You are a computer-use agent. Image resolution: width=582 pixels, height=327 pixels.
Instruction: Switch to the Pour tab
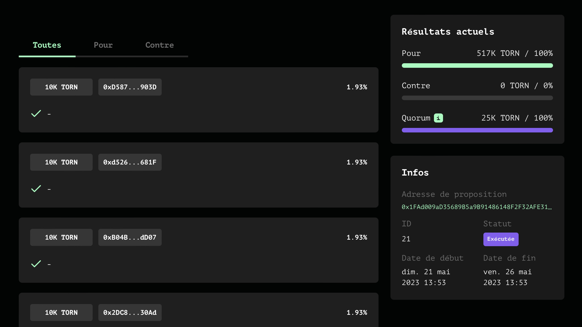[103, 45]
